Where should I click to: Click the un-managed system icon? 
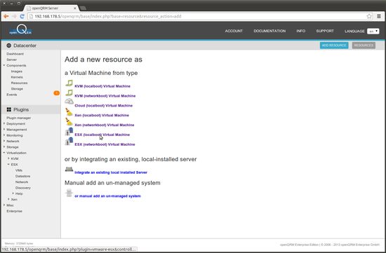coord(69,193)
